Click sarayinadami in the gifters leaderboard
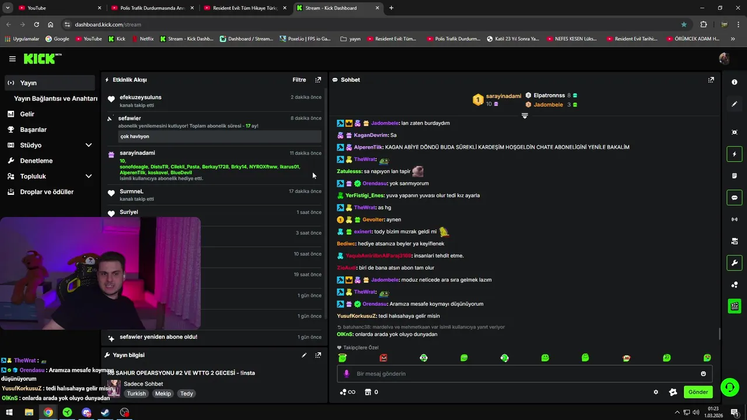The image size is (747, 420). [x=503, y=96]
